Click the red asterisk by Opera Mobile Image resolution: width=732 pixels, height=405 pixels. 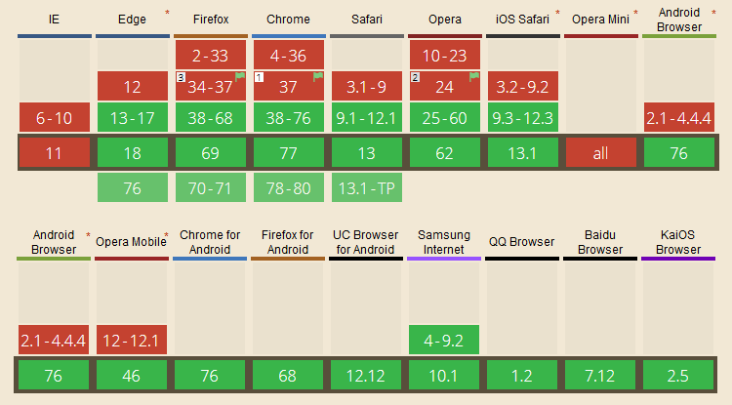166,235
